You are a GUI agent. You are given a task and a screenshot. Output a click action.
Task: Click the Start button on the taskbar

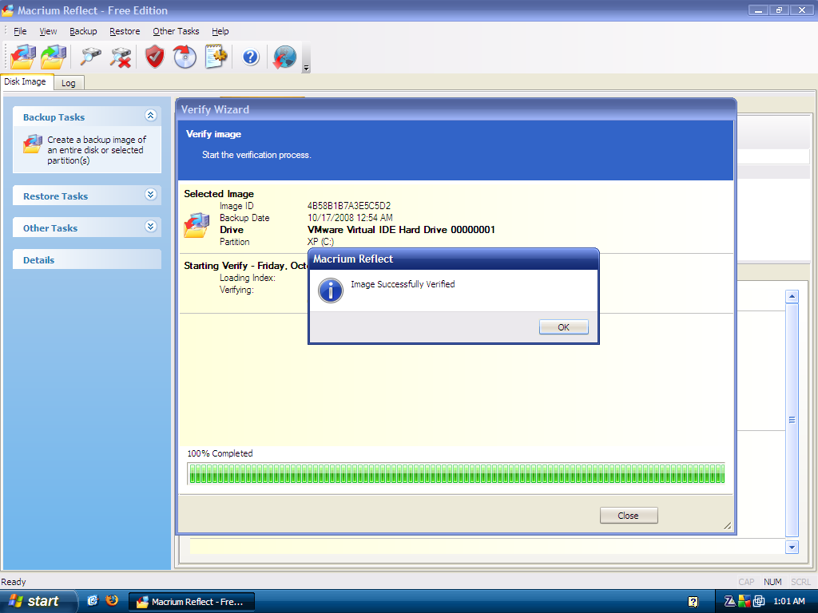tap(37, 601)
